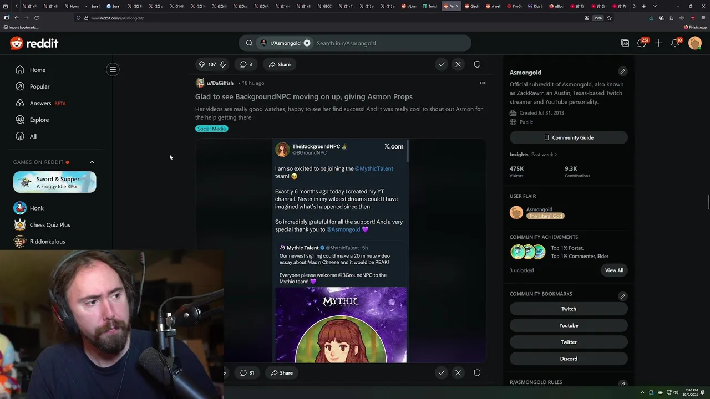The width and height of the screenshot is (710, 399).
Task: Open the Mythic artwork image in post
Action: [x=341, y=325]
